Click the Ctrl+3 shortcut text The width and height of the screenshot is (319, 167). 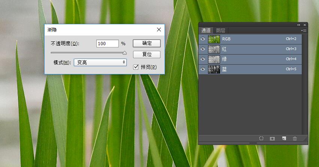point(291,49)
